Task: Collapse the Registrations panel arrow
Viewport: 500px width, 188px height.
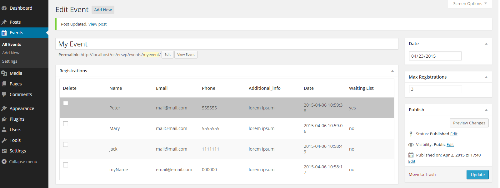Action: click(392, 71)
